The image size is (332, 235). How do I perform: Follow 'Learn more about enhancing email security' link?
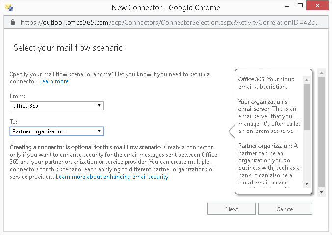pyautogui.click(x=112, y=177)
